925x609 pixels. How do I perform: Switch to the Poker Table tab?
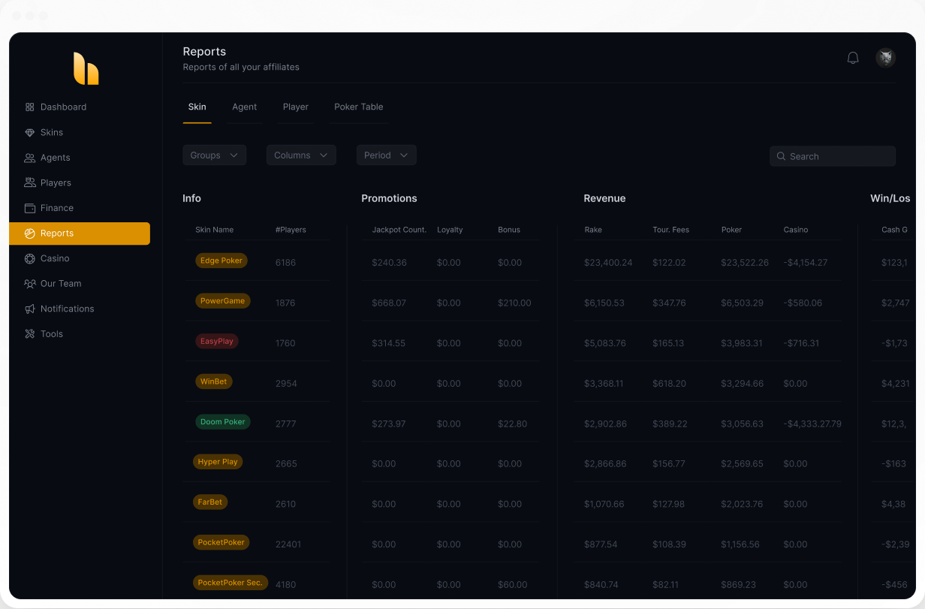tap(359, 107)
